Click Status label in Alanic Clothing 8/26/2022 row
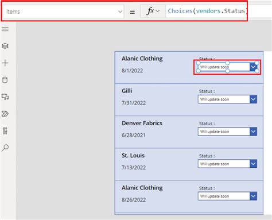Screen dimensions: 272x220 pyautogui.click(x=207, y=188)
